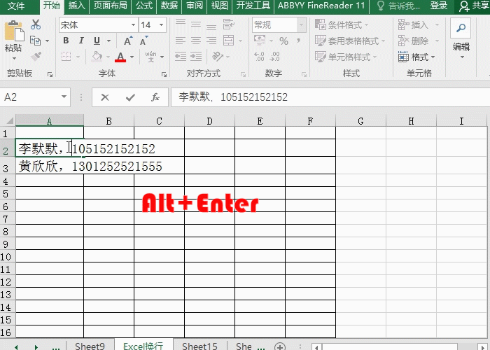Add a new sheet with plus icon
The image size is (490, 350).
coord(280,346)
